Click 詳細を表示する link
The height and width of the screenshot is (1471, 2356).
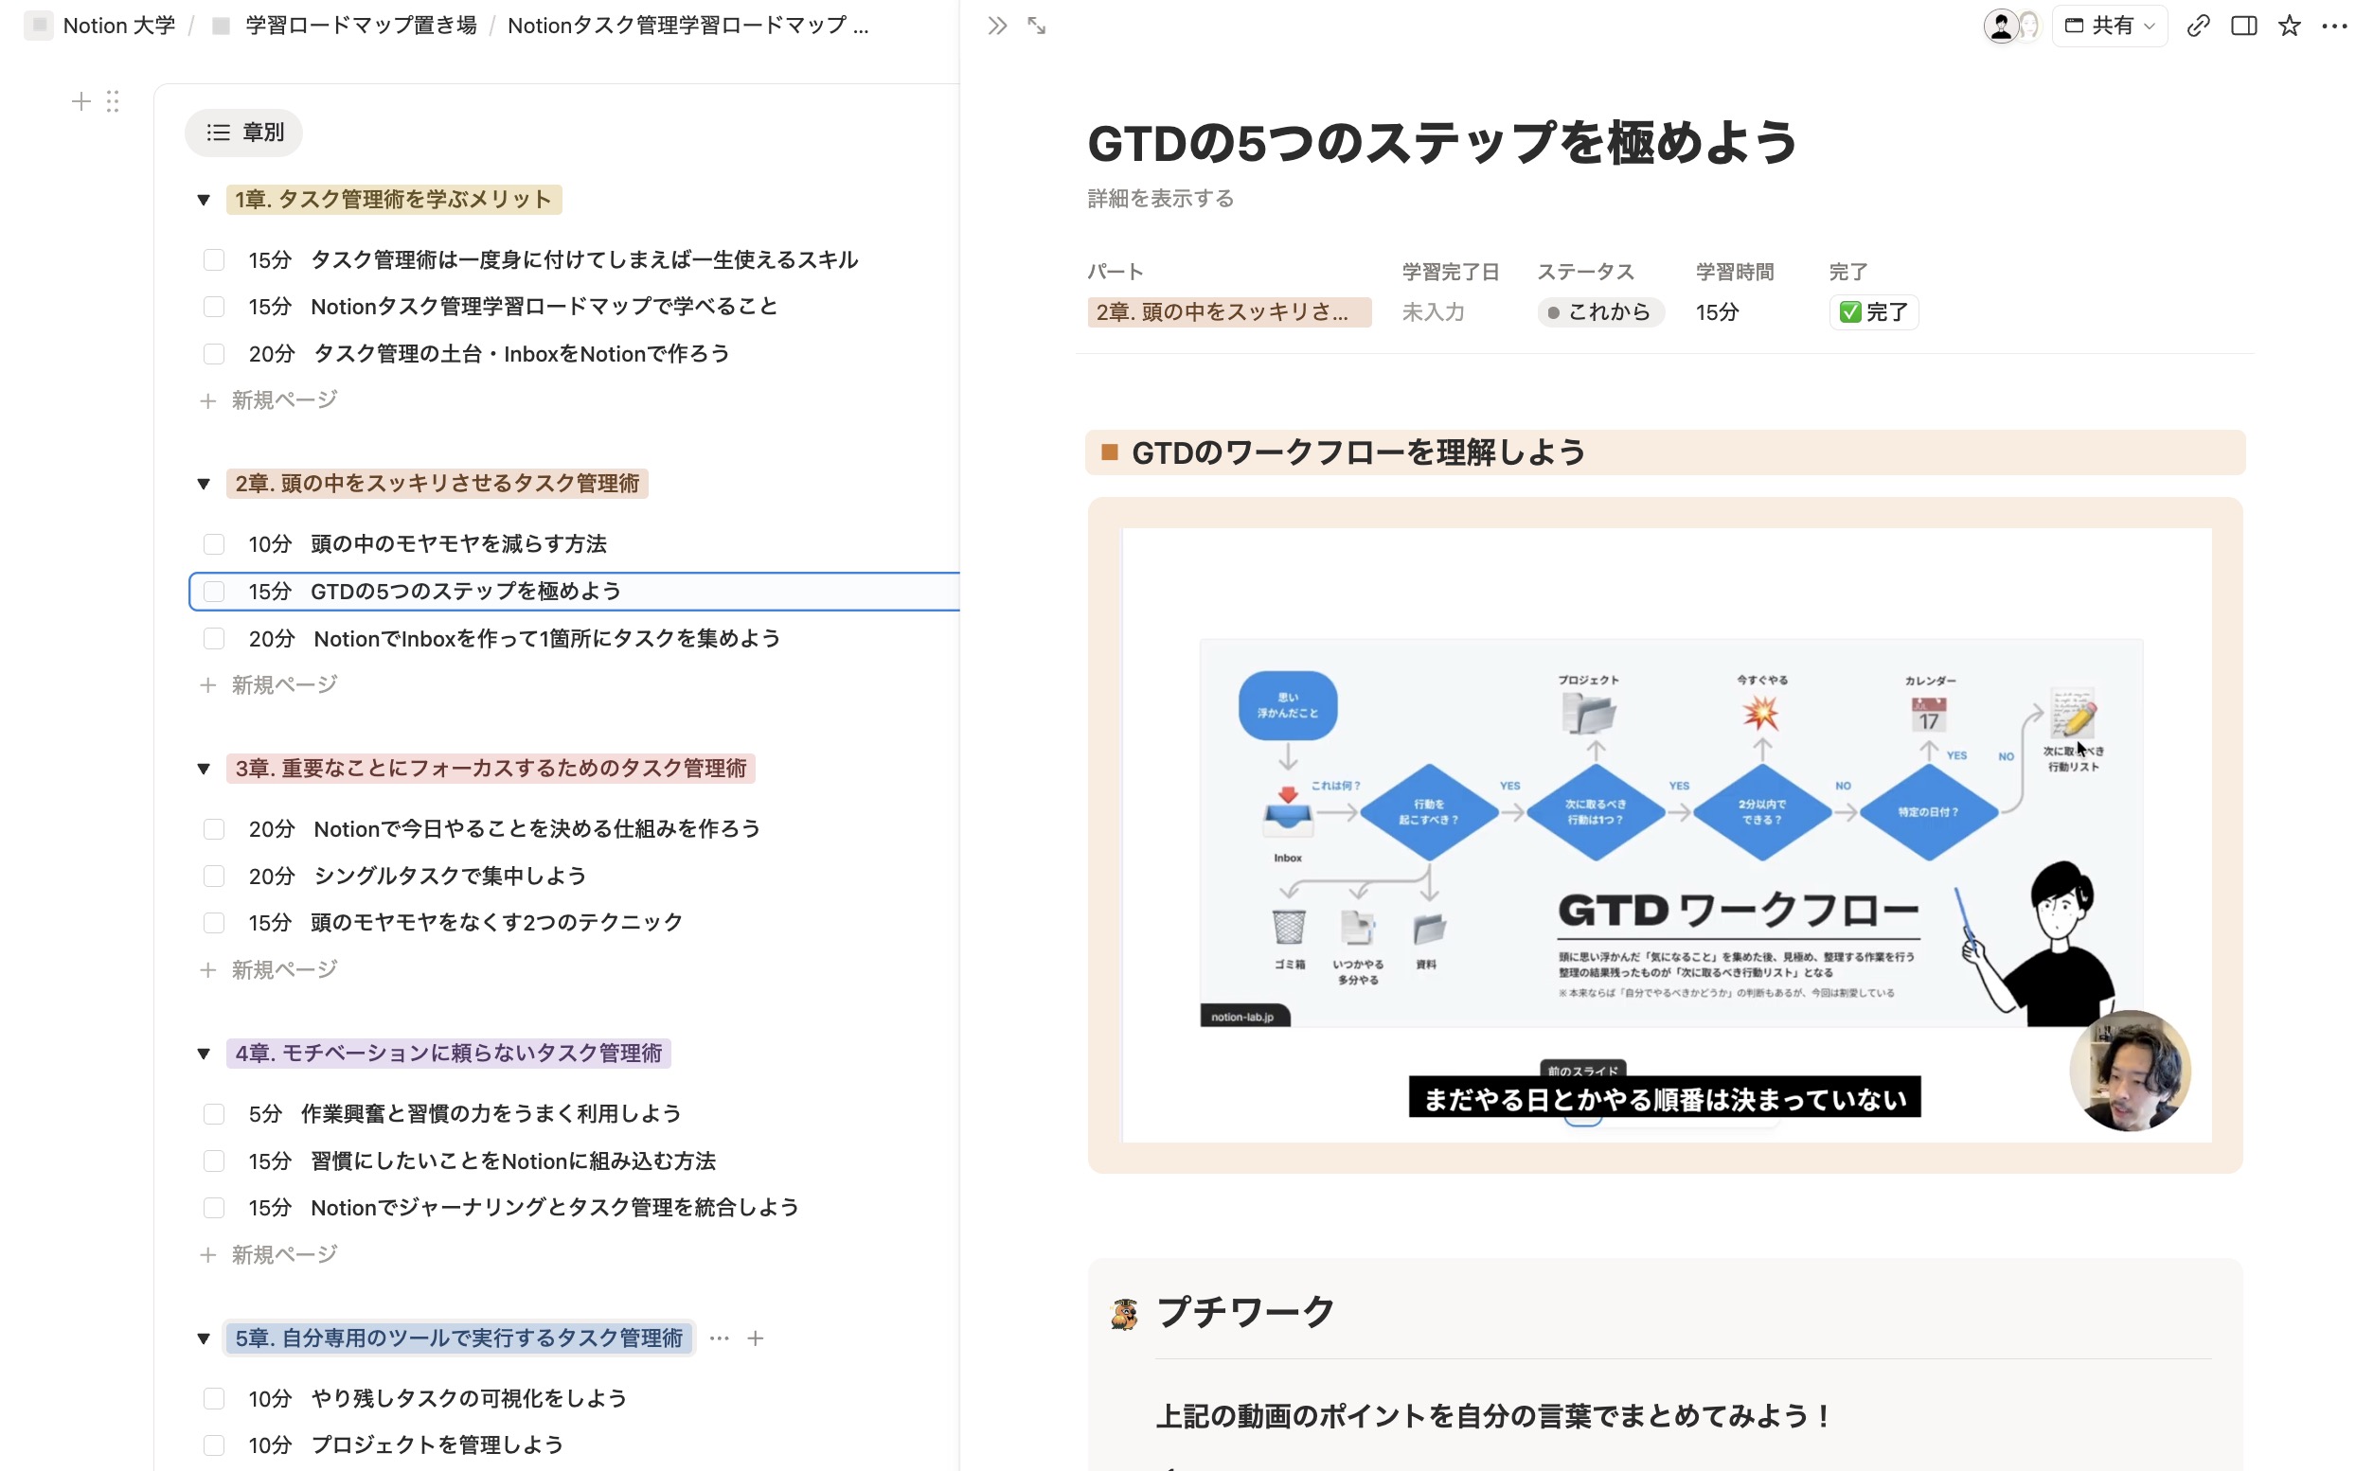(1160, 199)
